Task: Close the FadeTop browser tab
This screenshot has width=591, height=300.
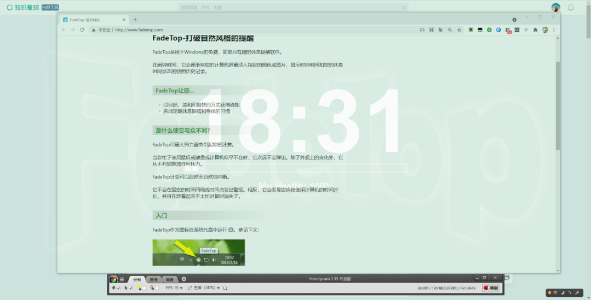Action: coord(124,20)
